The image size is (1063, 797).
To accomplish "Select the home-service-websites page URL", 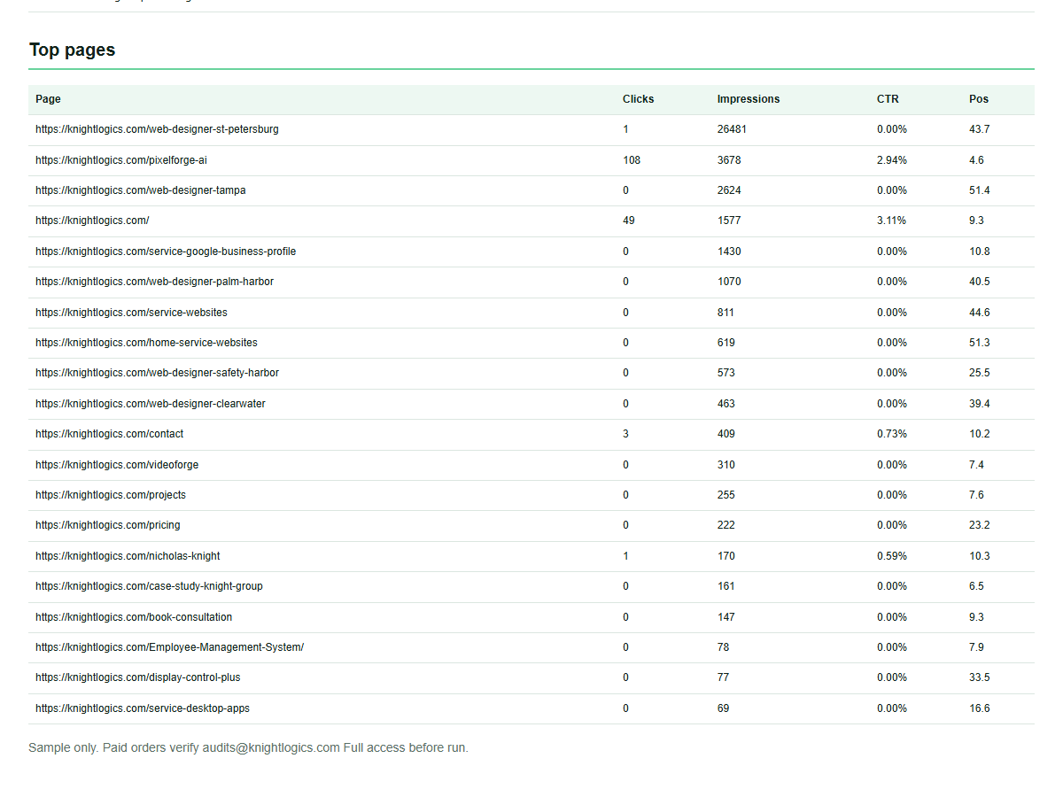I will [146, 343].
